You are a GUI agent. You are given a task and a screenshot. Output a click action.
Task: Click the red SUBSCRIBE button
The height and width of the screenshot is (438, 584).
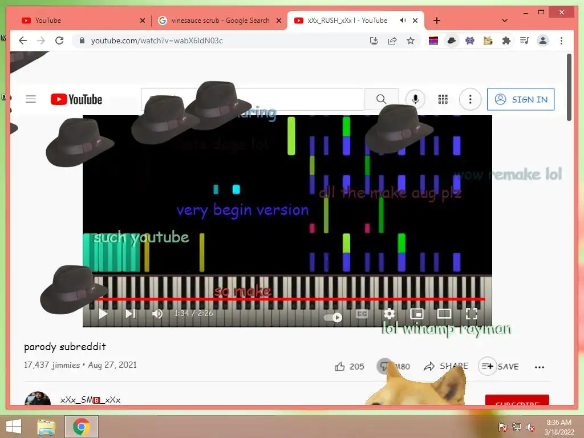(x=517, y=400)
